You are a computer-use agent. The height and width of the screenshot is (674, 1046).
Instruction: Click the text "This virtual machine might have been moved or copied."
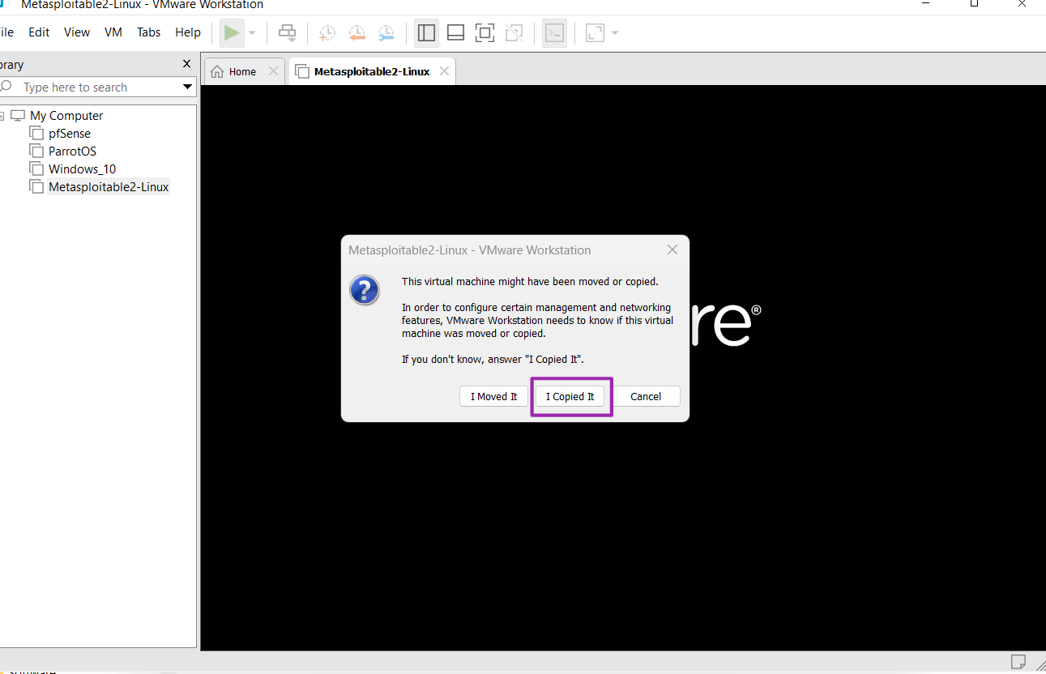pyautogui.click(x=531, y=282)
